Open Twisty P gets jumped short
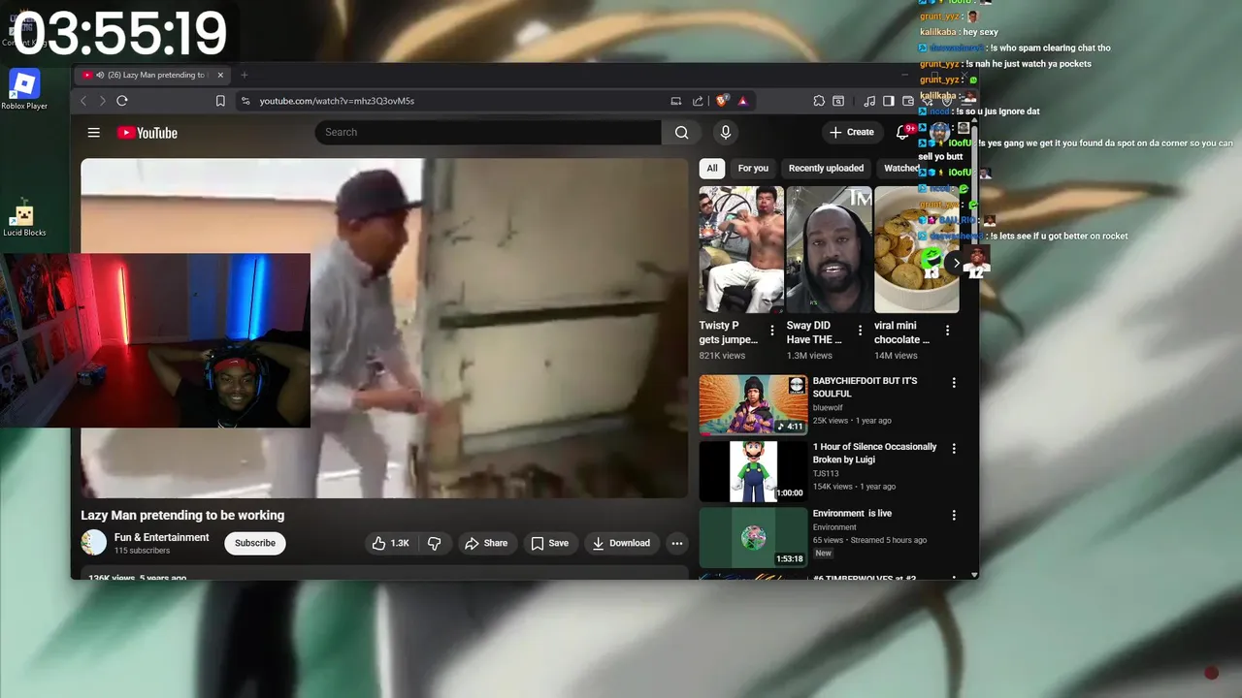This screenshot has height=698, width=1242. (741, 250)
